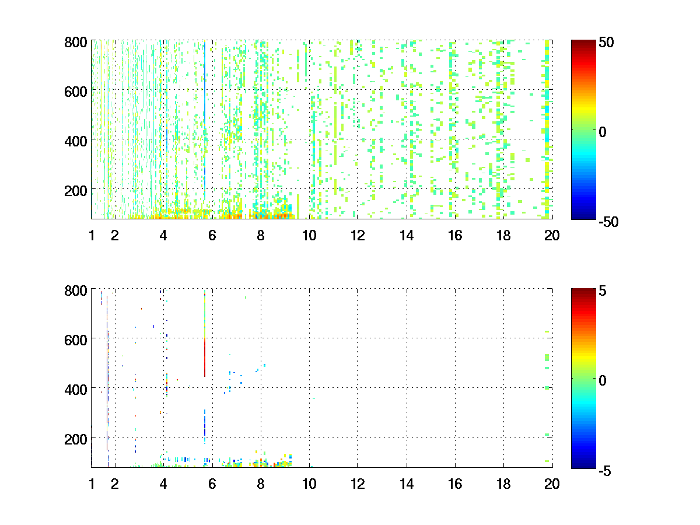700x525 pixels.
Task: Click y-axis label 200 of lower plot
Action: coord(76,438)
